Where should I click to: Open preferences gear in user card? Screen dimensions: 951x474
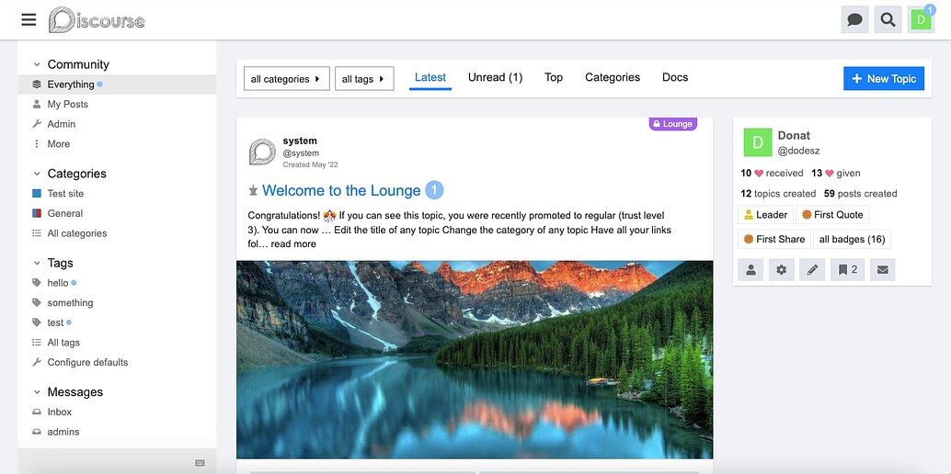(781, 270)
